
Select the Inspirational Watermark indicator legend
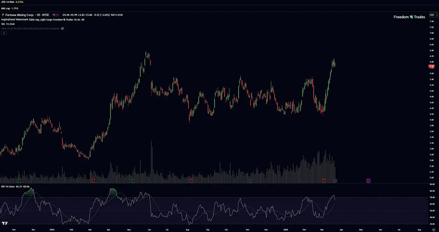pos(31,19)
